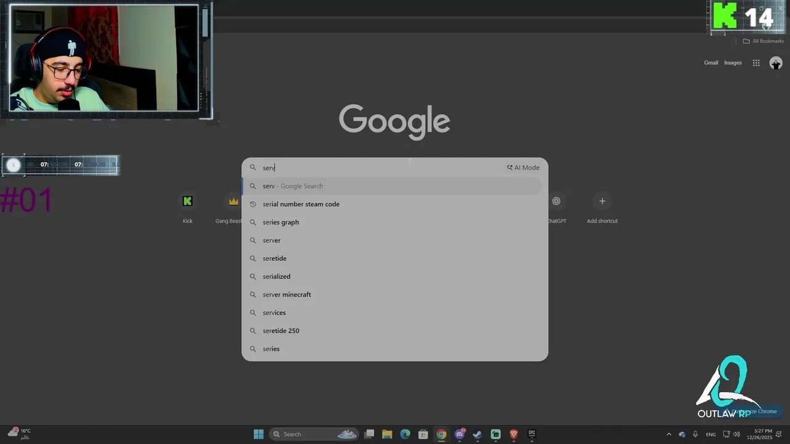Open Epic Games Launcher from the taskbar
This screenshot has height=444, width=790.
point(532,434)
